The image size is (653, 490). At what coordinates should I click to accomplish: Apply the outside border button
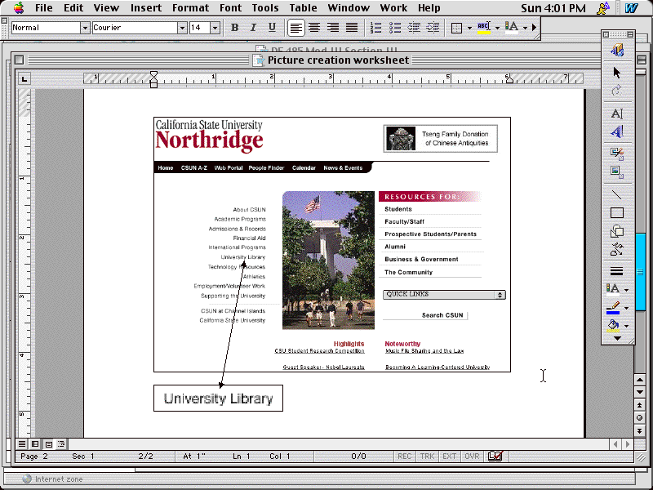[x=456, y=28]
